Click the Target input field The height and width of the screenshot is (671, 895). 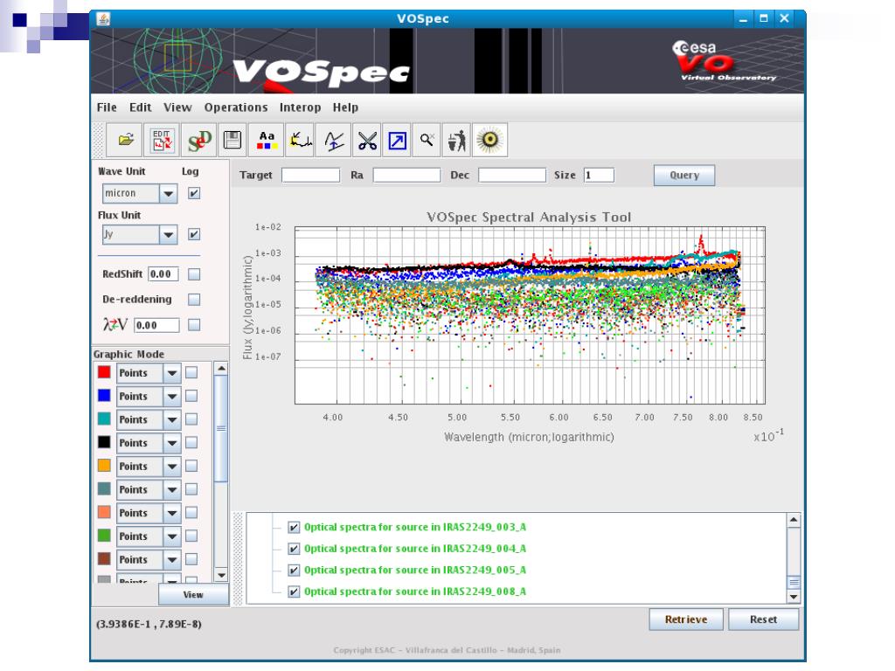(x=310, y=175)
